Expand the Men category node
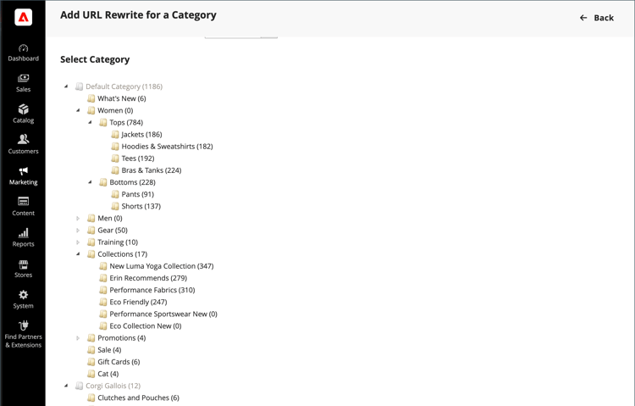This screenshot has height=406, width=635. [x=78, y=219]
